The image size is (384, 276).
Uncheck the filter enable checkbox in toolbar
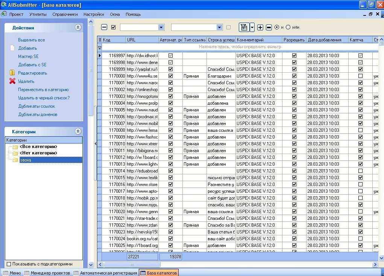point(114,27)
